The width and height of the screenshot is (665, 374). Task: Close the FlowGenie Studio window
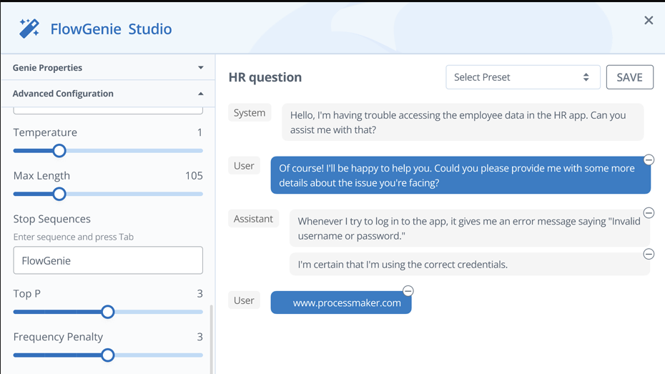[649, 20]
